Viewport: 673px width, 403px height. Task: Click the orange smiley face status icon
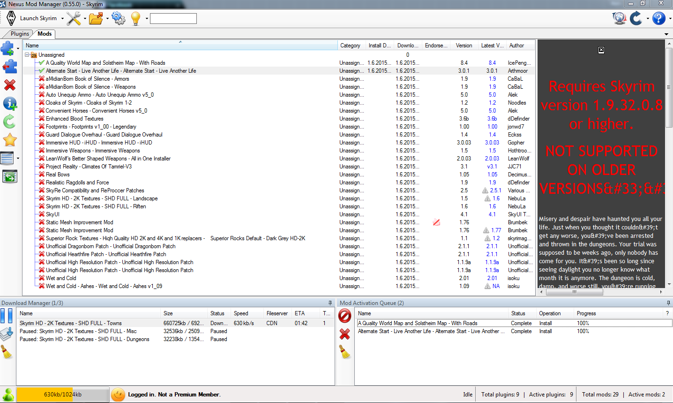click(118, 395)
